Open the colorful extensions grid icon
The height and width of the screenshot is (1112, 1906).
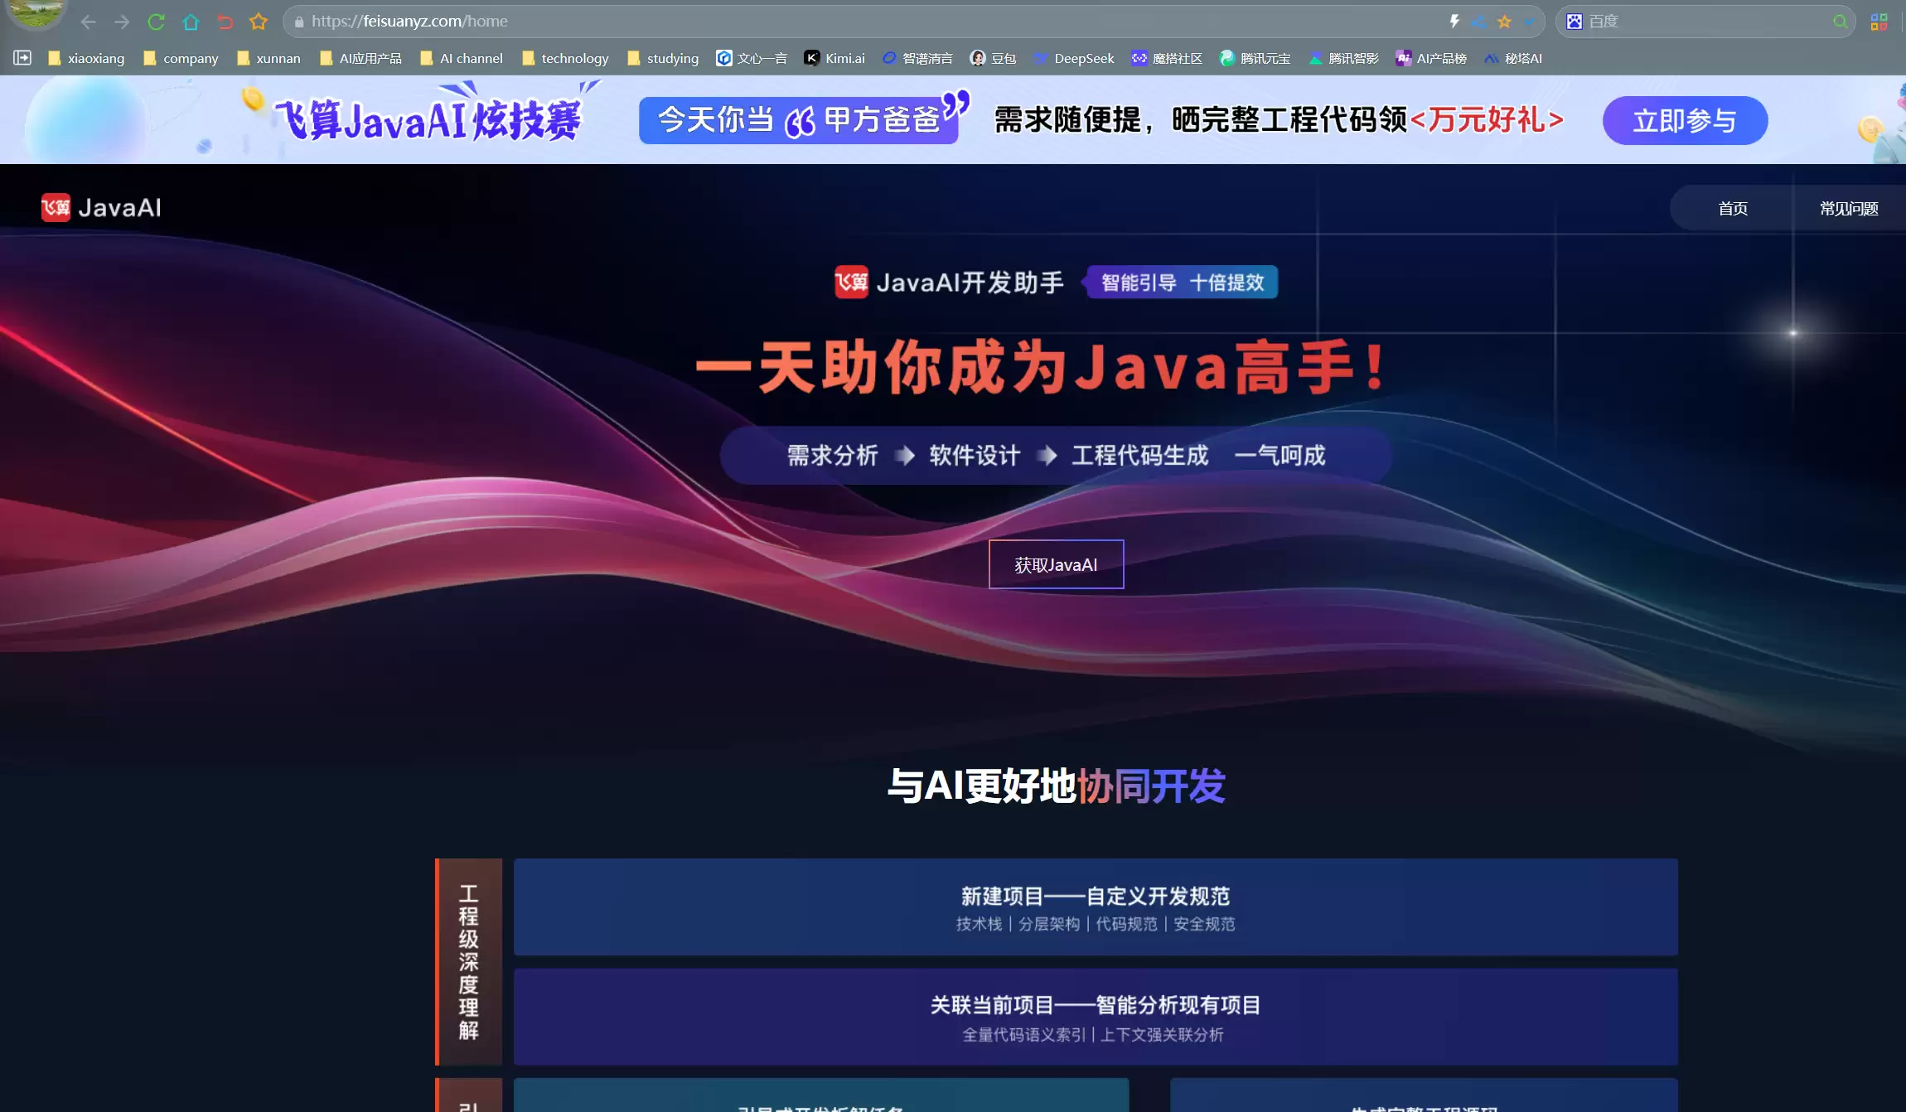[1879, 22]
